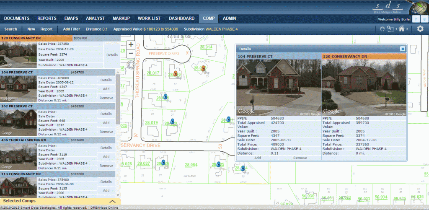Viewport: 429px width, 210px height.
Task: Open Details for 120 CONSERVANCY DR listing
Action: 112,55
